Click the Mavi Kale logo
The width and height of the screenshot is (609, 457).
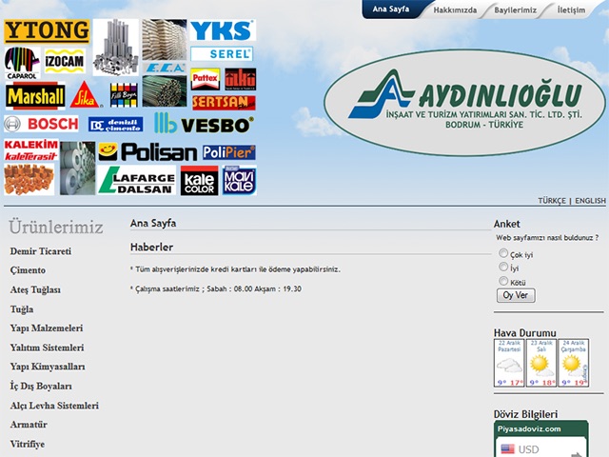point(239,180)
